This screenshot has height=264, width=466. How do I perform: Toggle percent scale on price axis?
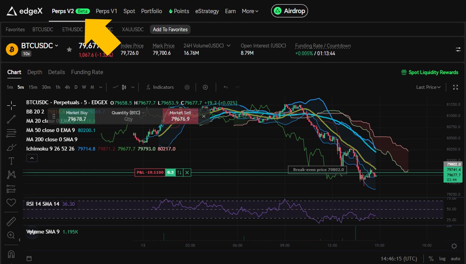pyautogui.click(x=431, y=259)
